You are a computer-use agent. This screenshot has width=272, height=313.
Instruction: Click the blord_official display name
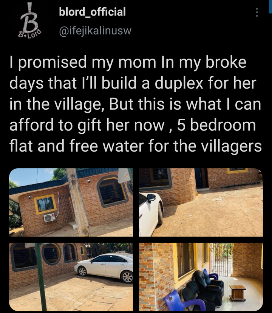93,12
